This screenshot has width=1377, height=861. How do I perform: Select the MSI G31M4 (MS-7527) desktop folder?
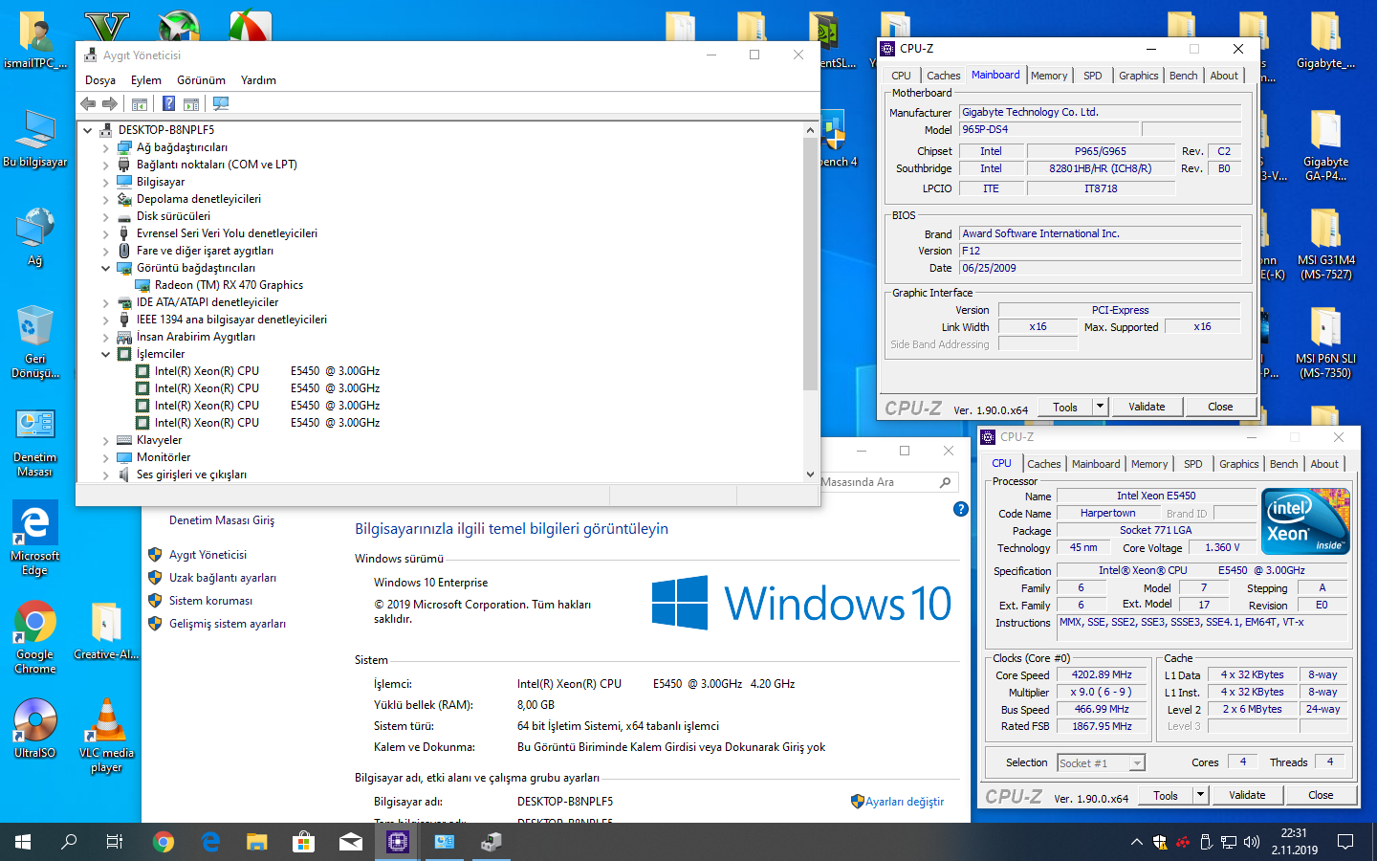[x=1325, y=244]
